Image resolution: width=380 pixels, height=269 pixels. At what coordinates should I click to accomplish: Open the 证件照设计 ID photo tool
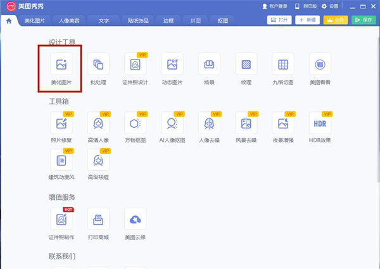tap(135, 64)
